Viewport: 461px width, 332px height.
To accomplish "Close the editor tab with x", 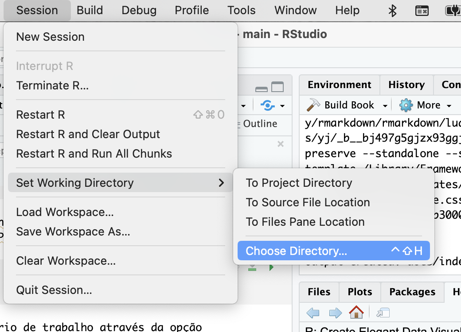I will coord(280,144).
